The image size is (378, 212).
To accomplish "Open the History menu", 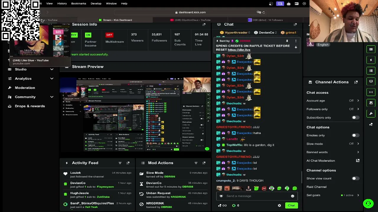I will (62, 4).
